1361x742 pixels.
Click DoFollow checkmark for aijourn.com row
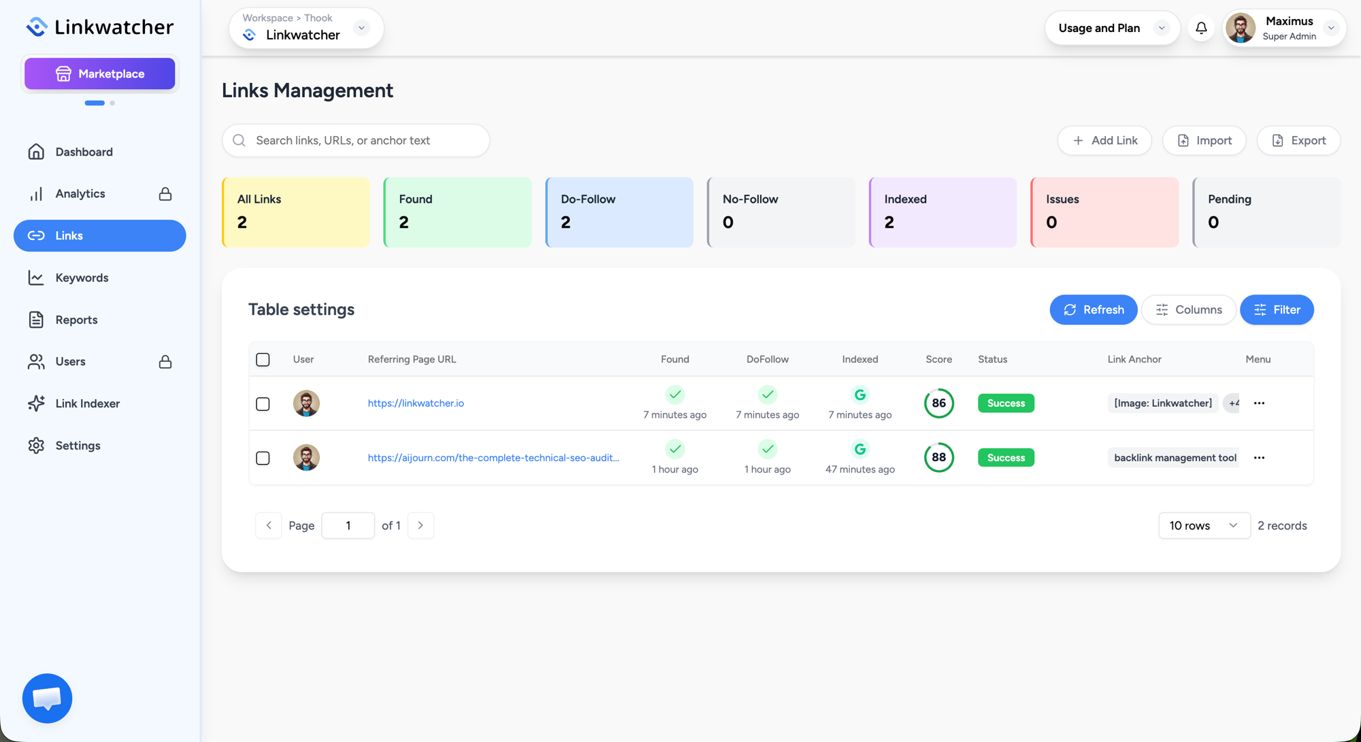click(768, 449)
